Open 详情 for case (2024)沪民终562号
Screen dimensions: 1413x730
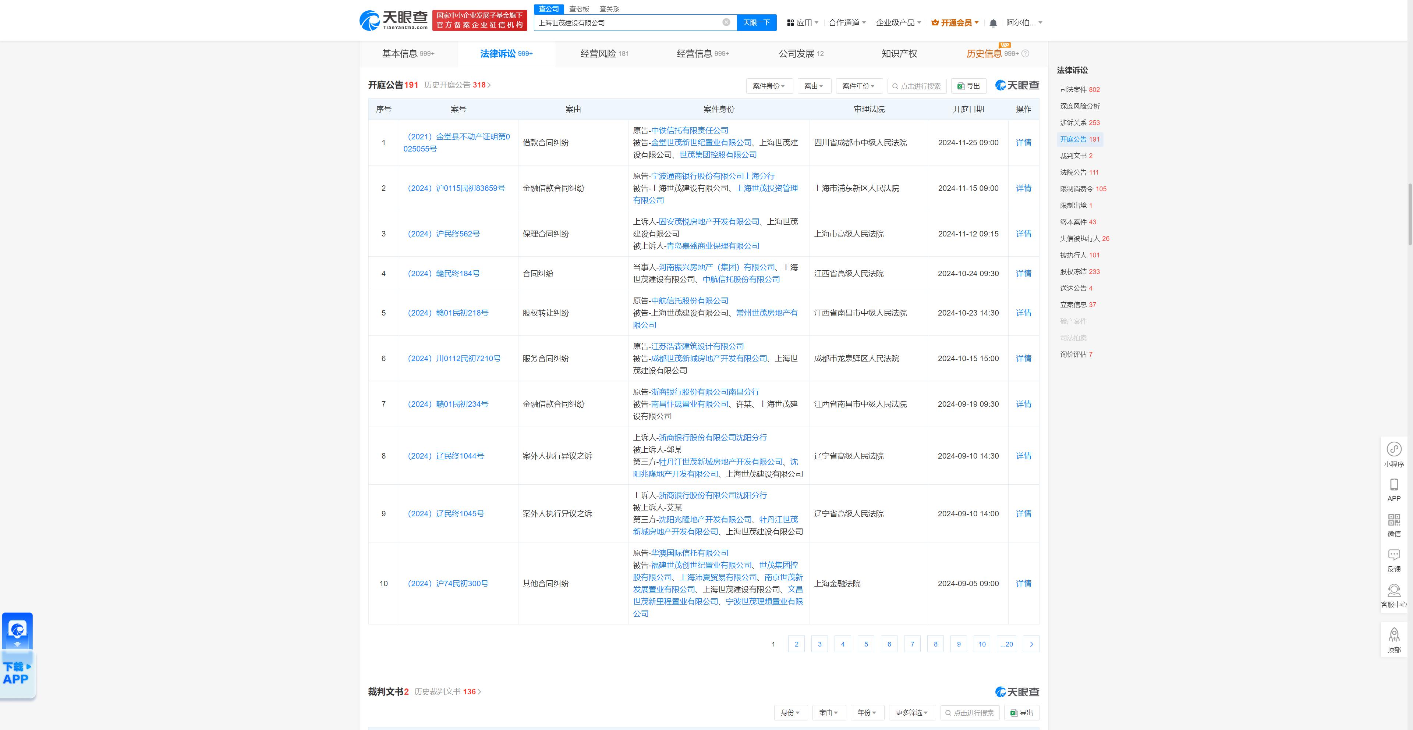pyautogui.click(x=1023, y=234)
